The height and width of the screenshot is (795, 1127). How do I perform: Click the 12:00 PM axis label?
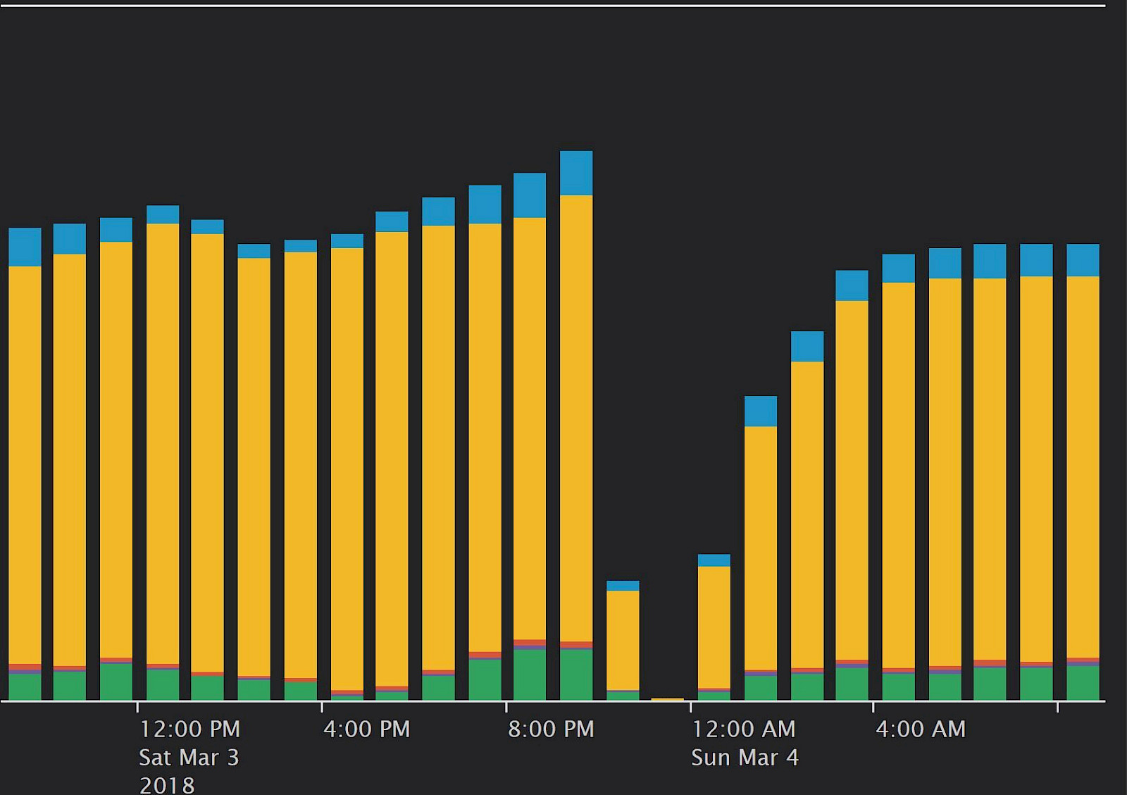click(189, 729)
